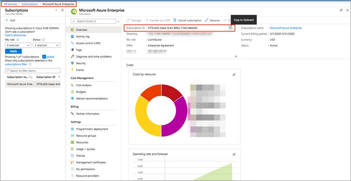351x181 pixels.
Task: Click the Access control people icon
Action: pyautogui.click(x=72, y=43)
